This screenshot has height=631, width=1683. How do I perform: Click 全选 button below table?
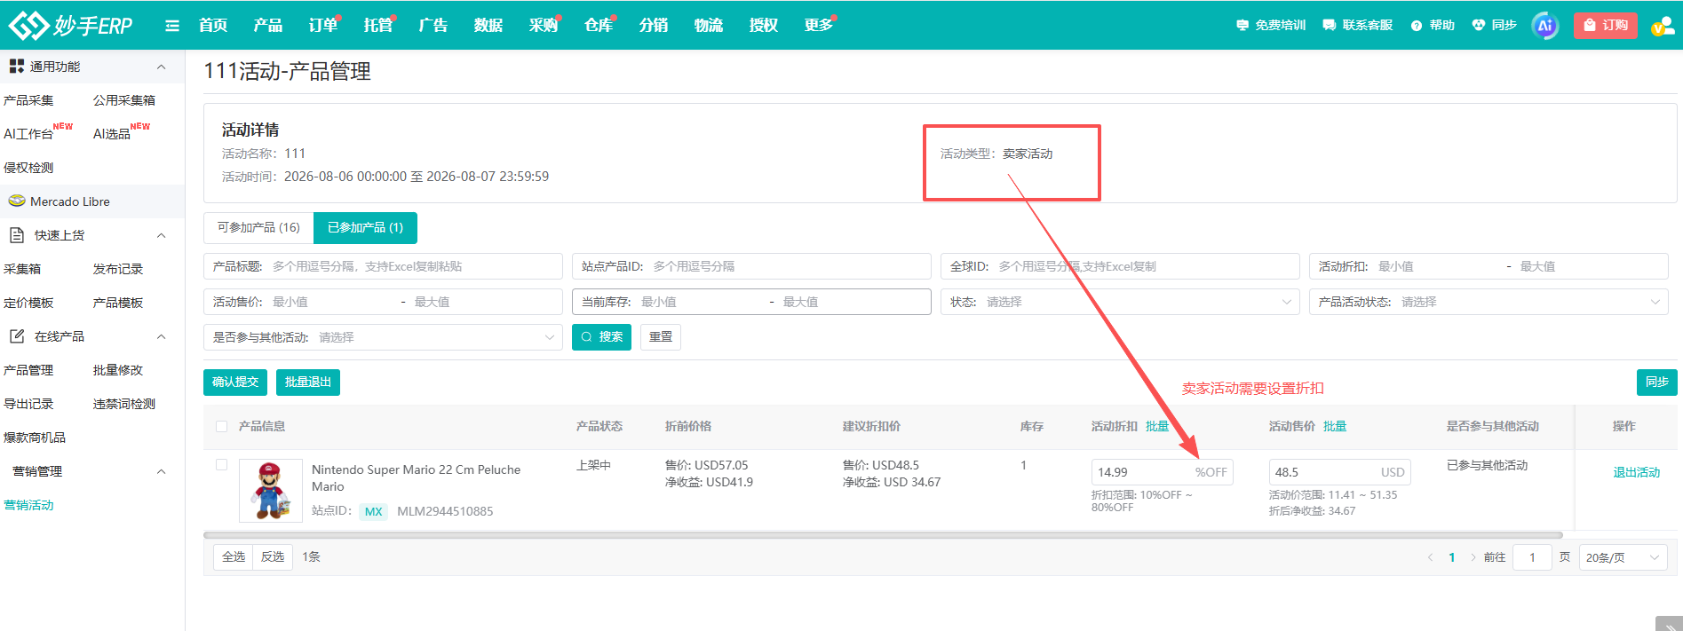coord(234,557)
